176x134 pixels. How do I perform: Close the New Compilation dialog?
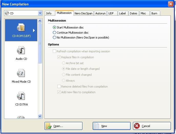coord(171,4)
